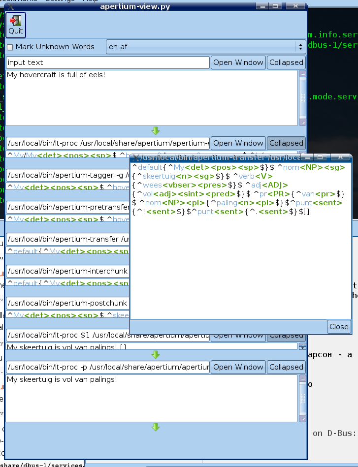Click the apertium-postchunk command field
Screen dimensions: 358x467
tap(68, 303)
